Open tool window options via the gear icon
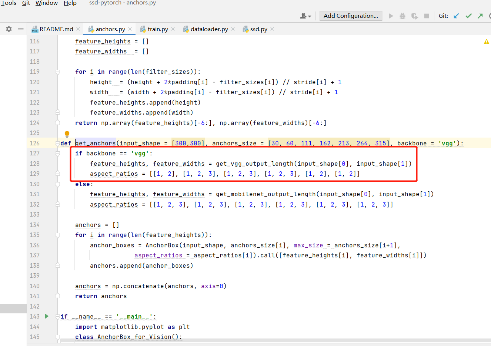Screen dimensions: 491x346 pos(8,29)
